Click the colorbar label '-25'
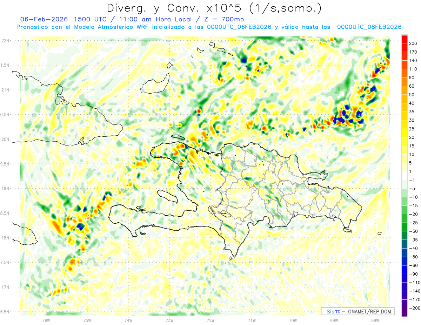Image resolution: width=421 pixels, height=325 pixels. pyautogui.click(x=413, y=223)
